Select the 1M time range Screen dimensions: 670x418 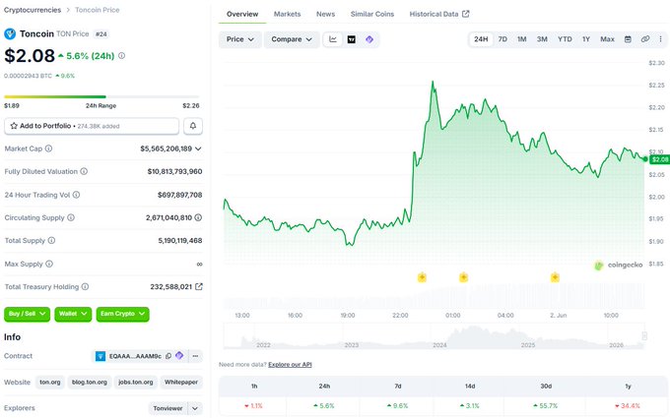tap(522, 39)
